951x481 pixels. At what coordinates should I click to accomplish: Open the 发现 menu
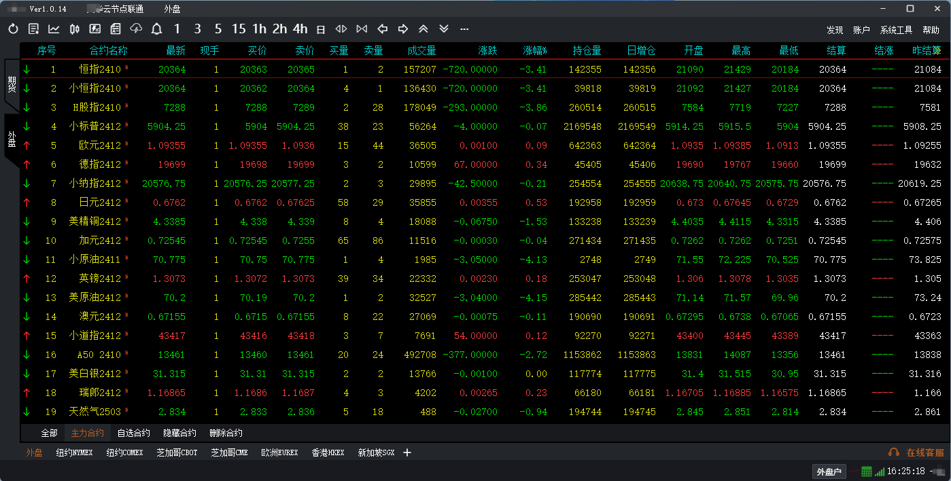[835, 30]
